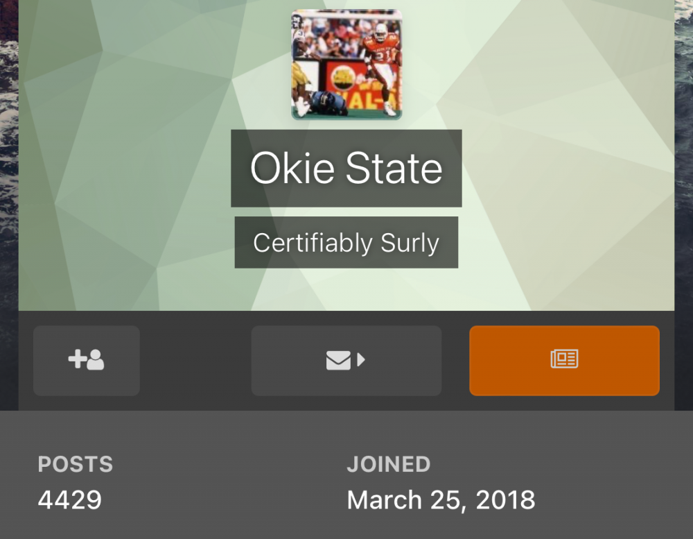This screenshot has width=693, height=539.
Task: Open the small arrow beside the envelope
Action: point(361,360)
